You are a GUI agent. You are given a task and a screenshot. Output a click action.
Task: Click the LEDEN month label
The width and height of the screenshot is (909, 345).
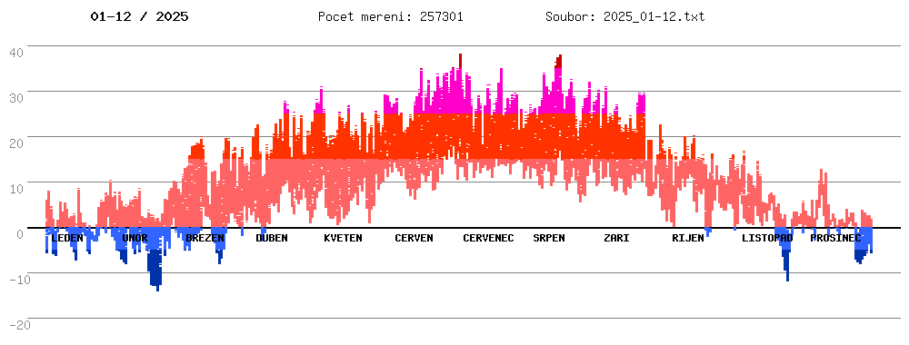(x=67, y=238)
